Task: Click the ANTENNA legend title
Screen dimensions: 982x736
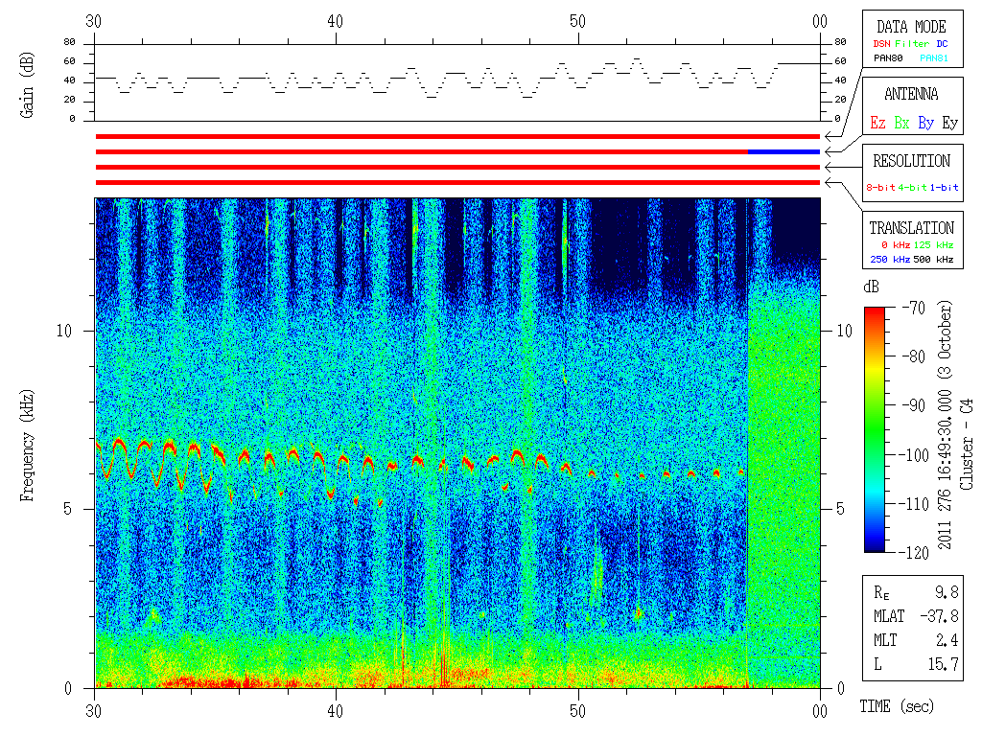Action: click(911, 95)
